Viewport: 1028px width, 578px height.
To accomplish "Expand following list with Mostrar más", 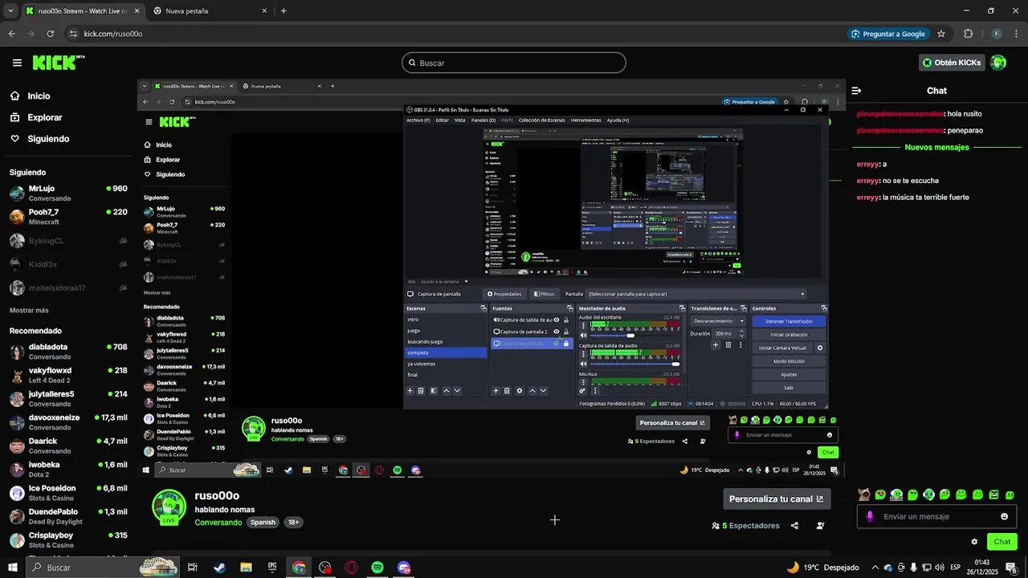I will 29,310.
